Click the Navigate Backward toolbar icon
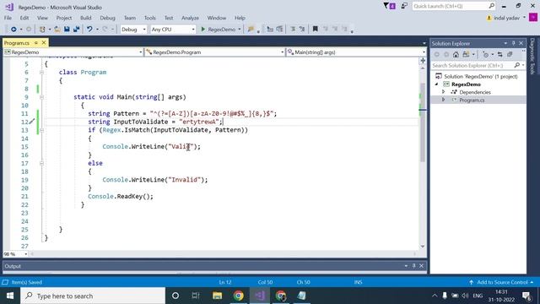 click(13, 30)
